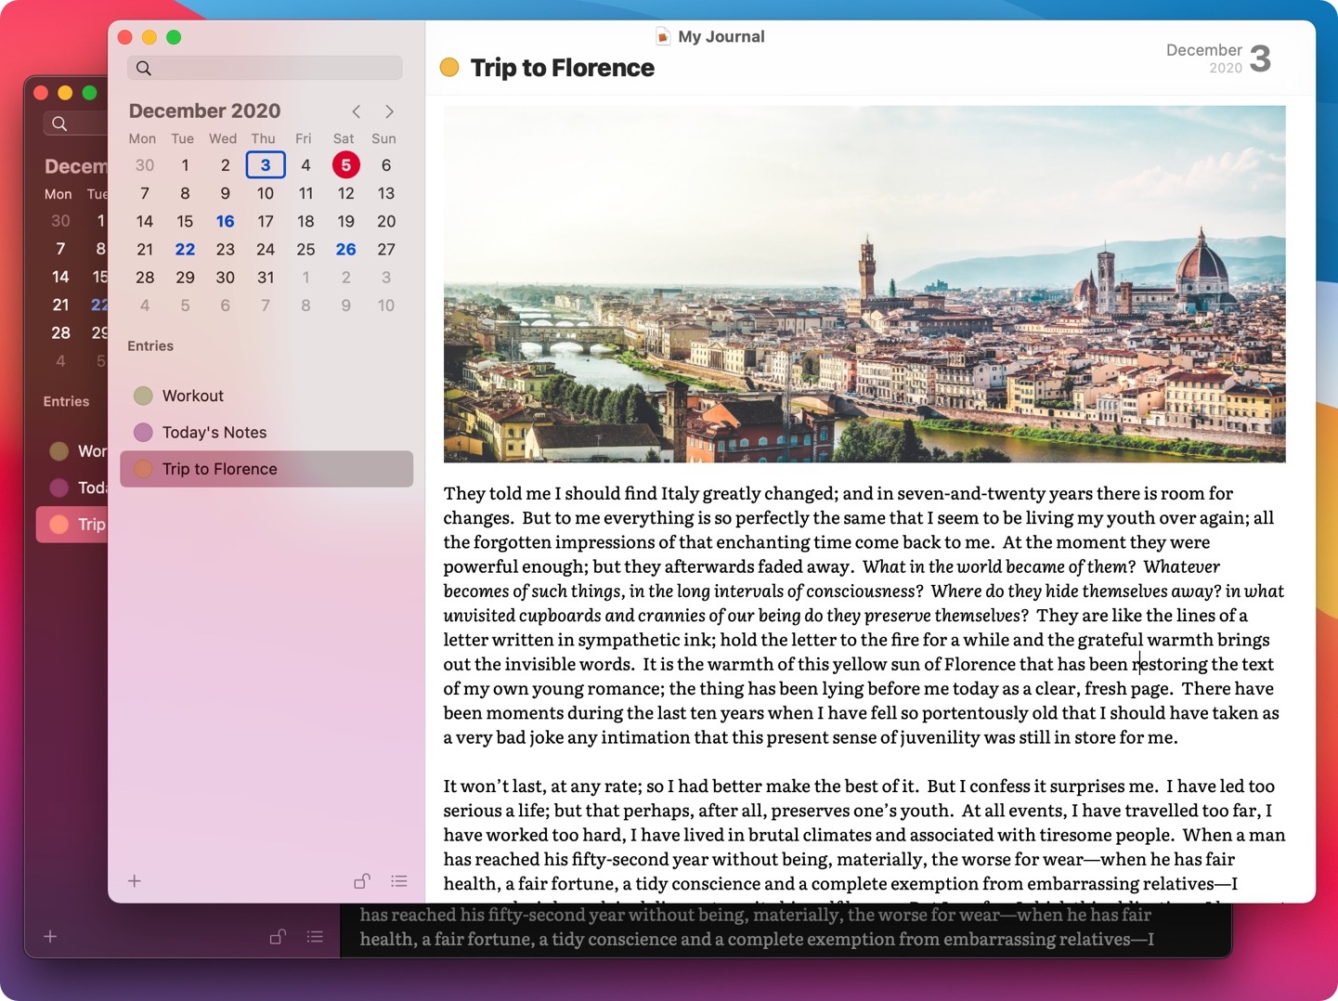Go to previous month in calendar
The height and width of the screenshot is (1001, 1338).
click(x=356, y=111)
